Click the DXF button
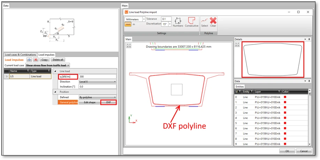This screenshot has width=320, height=160. click(x=108, y=102)
